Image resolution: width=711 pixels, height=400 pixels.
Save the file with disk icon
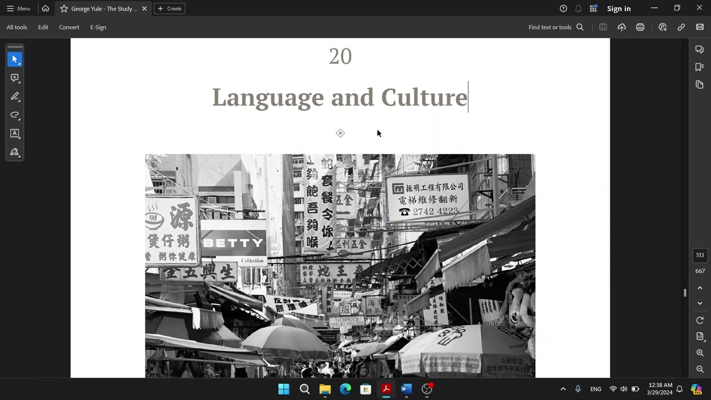pos(603,27)
